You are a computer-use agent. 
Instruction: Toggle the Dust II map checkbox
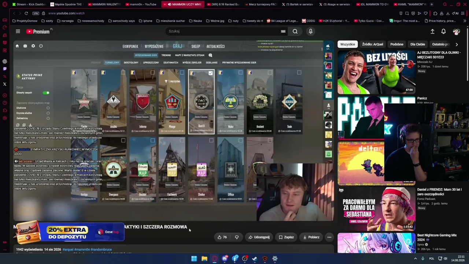click(x=211, y=73)
